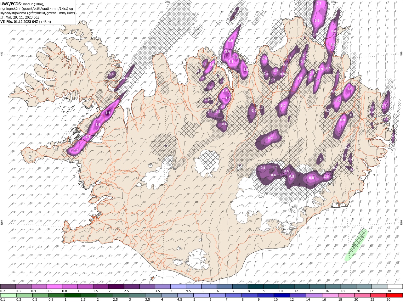This screenshot has height=302, width=403.
Task: Click the 2.9 snowfall value label
Action: pos(108,112)
